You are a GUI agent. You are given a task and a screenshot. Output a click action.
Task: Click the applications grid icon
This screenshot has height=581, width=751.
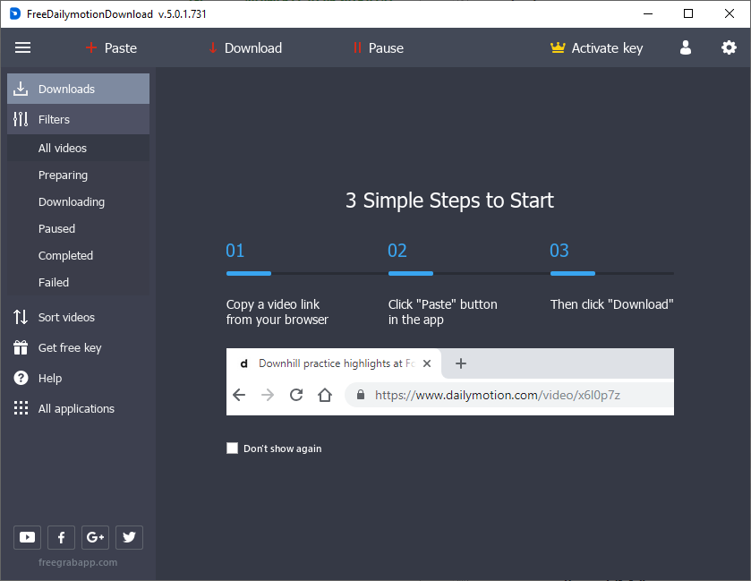click(21, 408)
